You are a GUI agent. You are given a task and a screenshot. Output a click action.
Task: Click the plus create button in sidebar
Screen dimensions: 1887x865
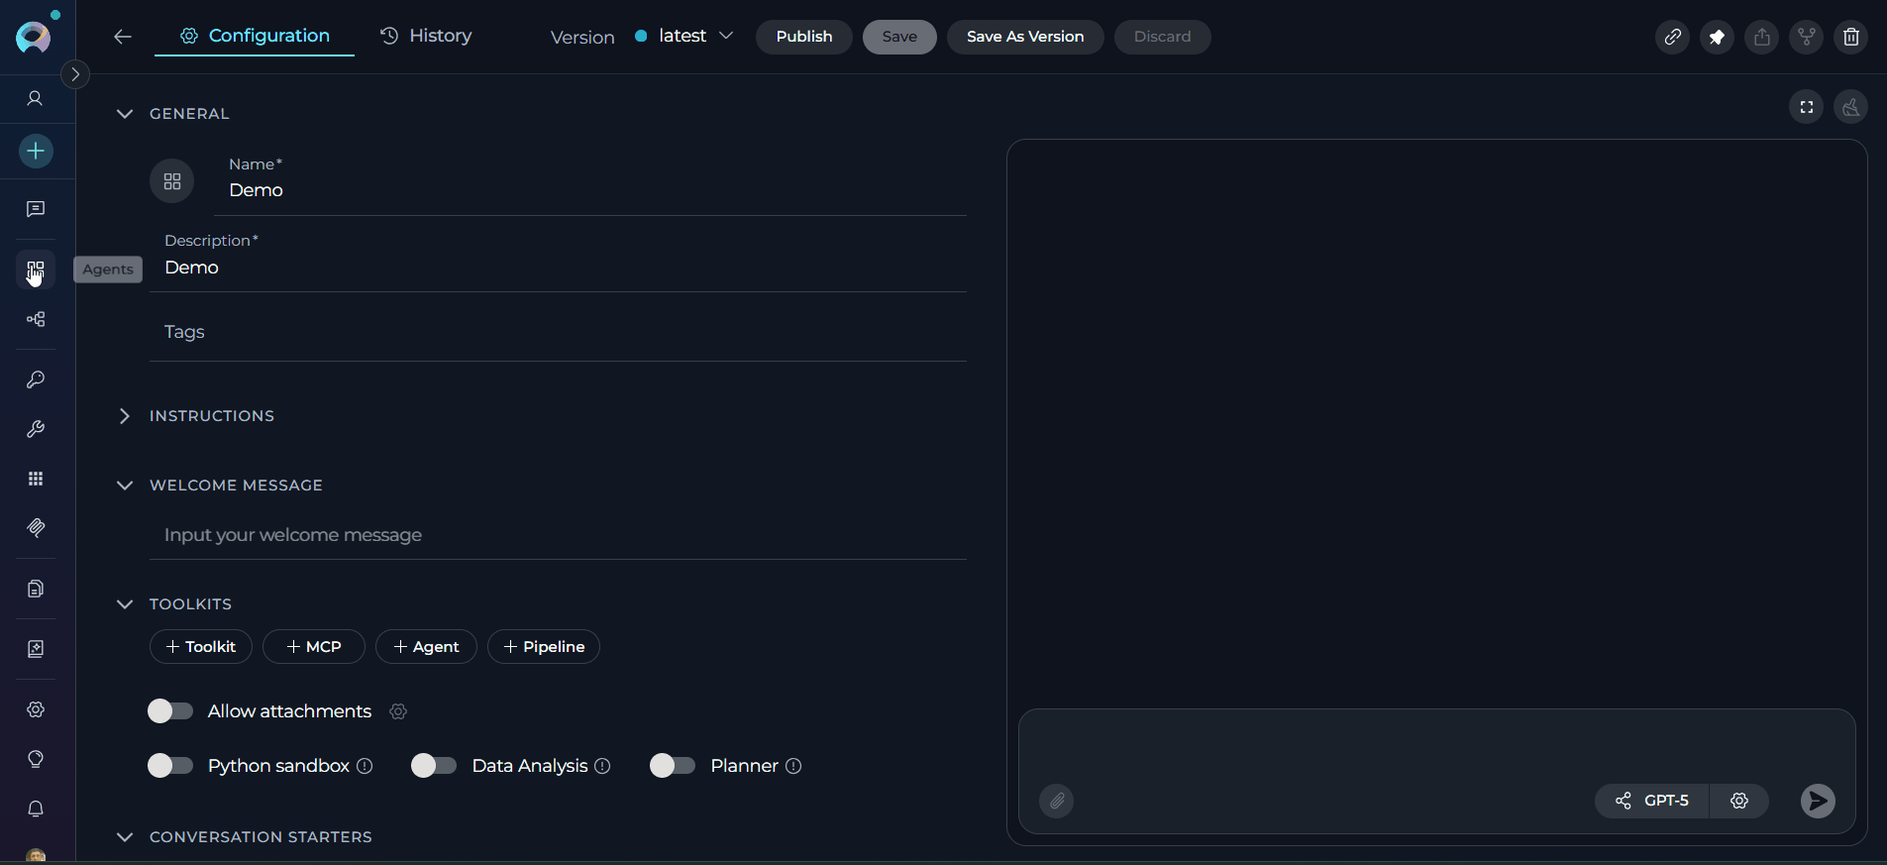(x=36, y=152)
